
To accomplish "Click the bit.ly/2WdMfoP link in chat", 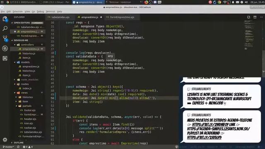I will [210, 125].
